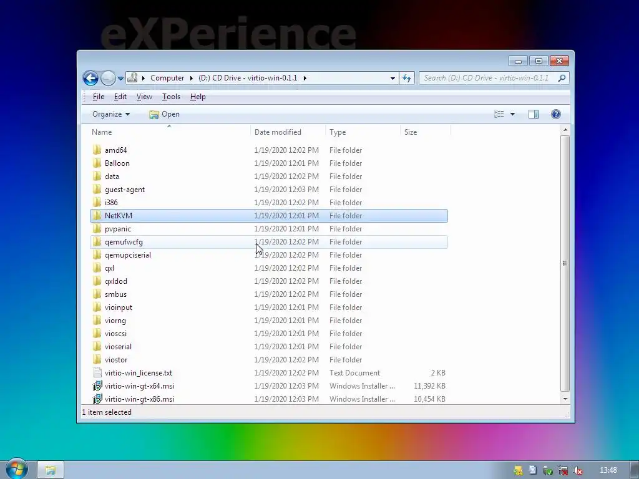Select the virtio-win-gt-x86.msi installer icon
The image size is (639, 479).
(x=97, y=399)
